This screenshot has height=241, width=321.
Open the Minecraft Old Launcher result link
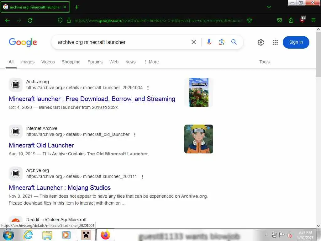pos(41,145)
